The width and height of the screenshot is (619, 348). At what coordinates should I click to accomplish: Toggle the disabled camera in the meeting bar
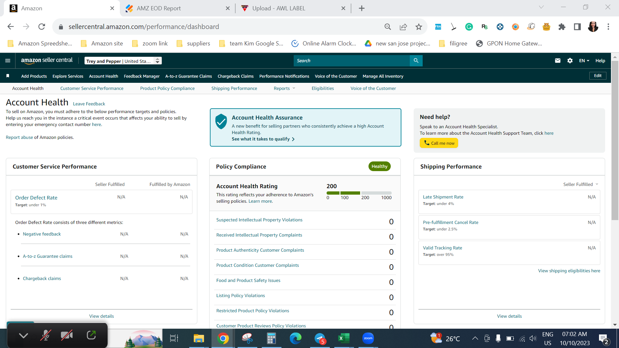pos(67,335)
